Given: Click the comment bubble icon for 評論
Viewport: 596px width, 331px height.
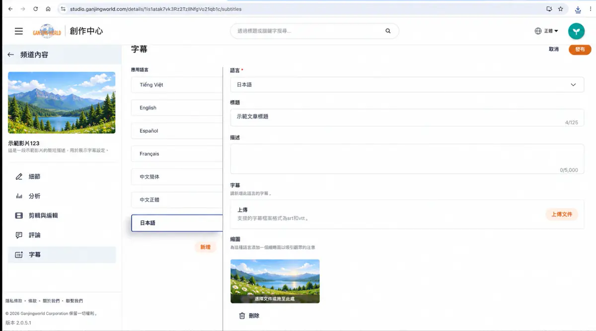Looking at the screenshot, I should tap(19, 235).
